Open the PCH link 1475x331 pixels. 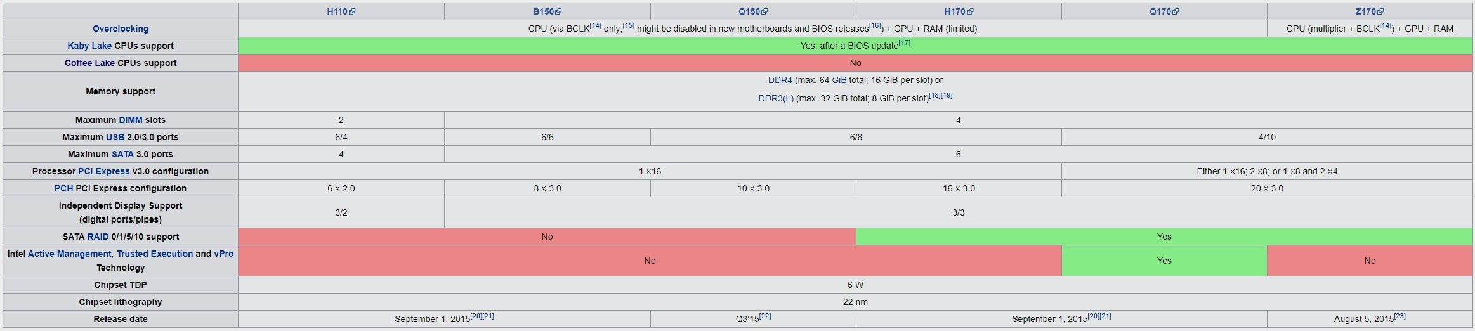(63, 188)
